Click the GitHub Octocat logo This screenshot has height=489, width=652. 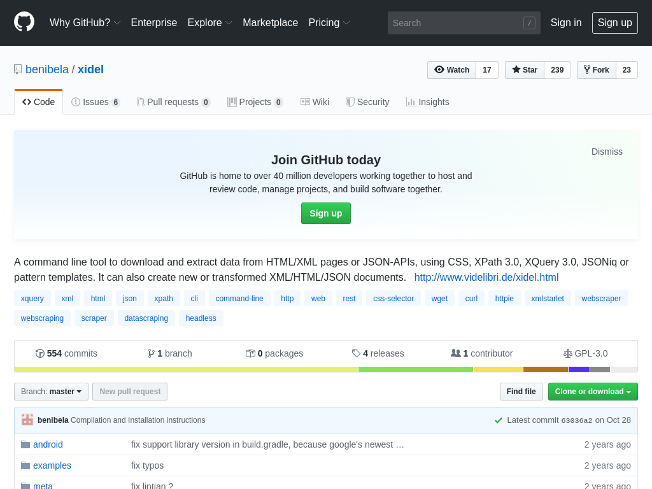coord(24,22)
